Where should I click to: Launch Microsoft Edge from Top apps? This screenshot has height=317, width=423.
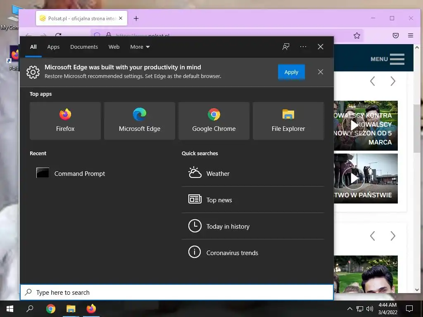(140, 121)
